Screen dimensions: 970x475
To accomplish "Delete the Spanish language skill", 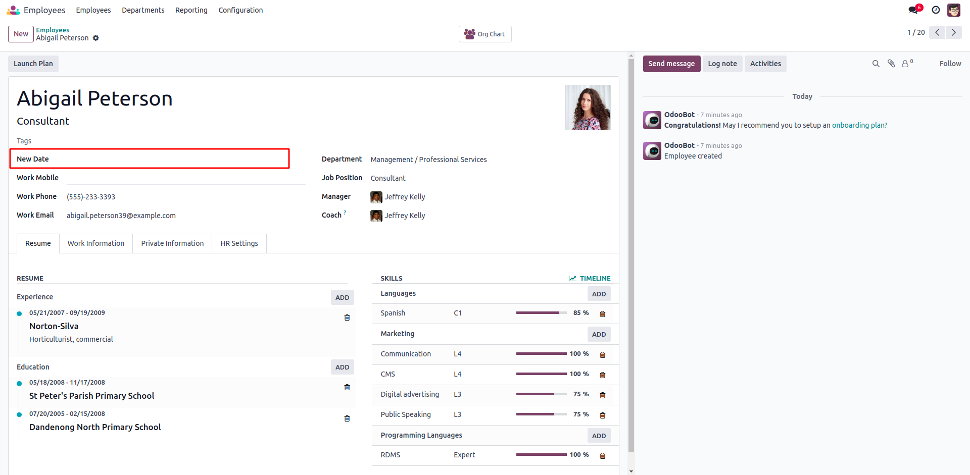I will [602, 314].
